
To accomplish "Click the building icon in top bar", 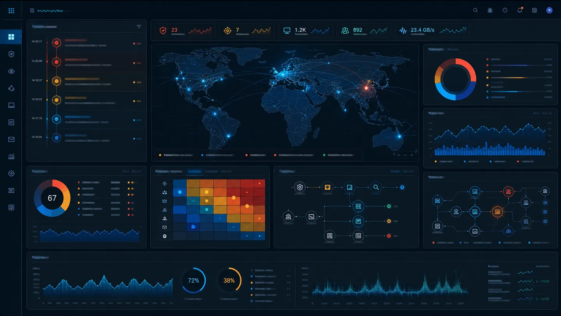I will click(x=490, y=11).
